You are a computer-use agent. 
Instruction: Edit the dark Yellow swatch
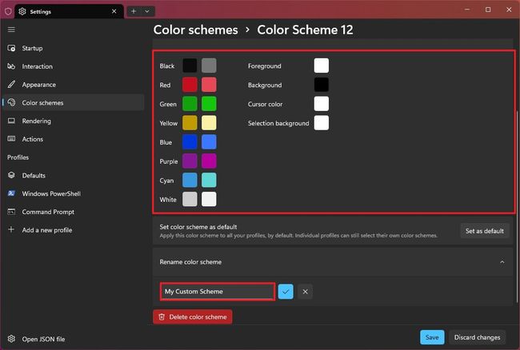click(x=190, y=123)
